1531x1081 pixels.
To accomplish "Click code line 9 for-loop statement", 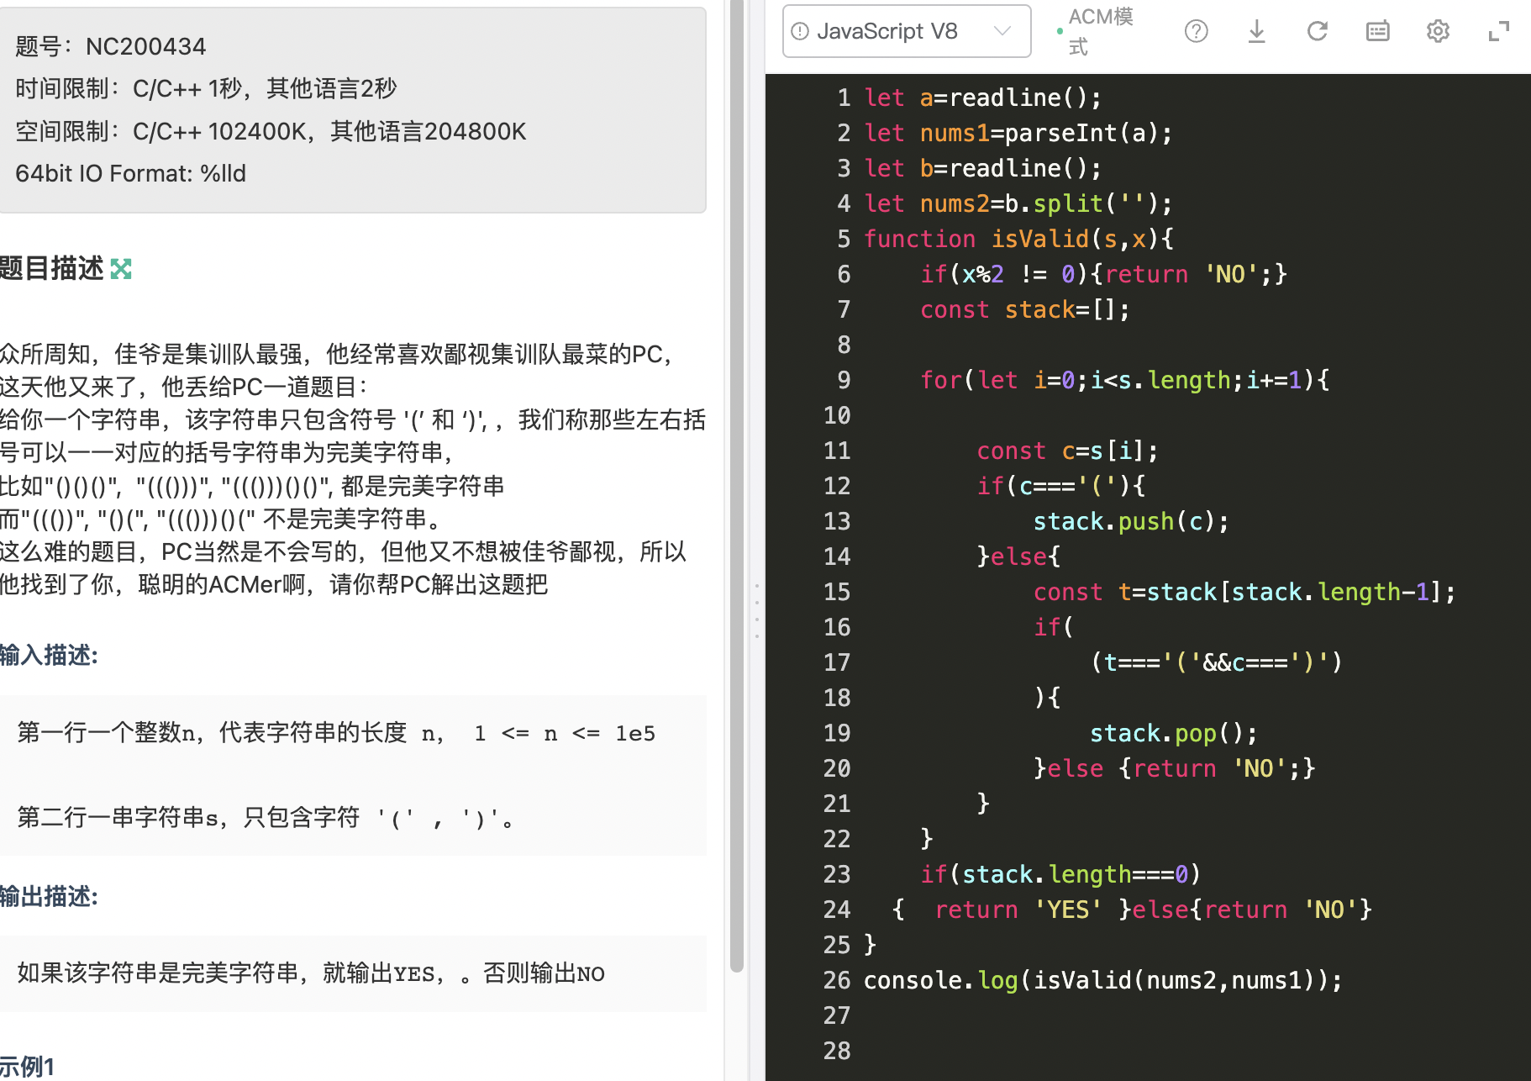I will click(x=1124, y=380).
